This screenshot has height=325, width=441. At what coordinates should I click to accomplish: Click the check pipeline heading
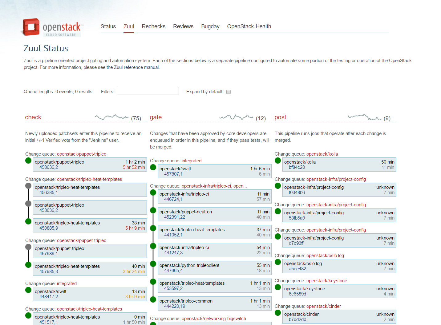tap(33, 117)
